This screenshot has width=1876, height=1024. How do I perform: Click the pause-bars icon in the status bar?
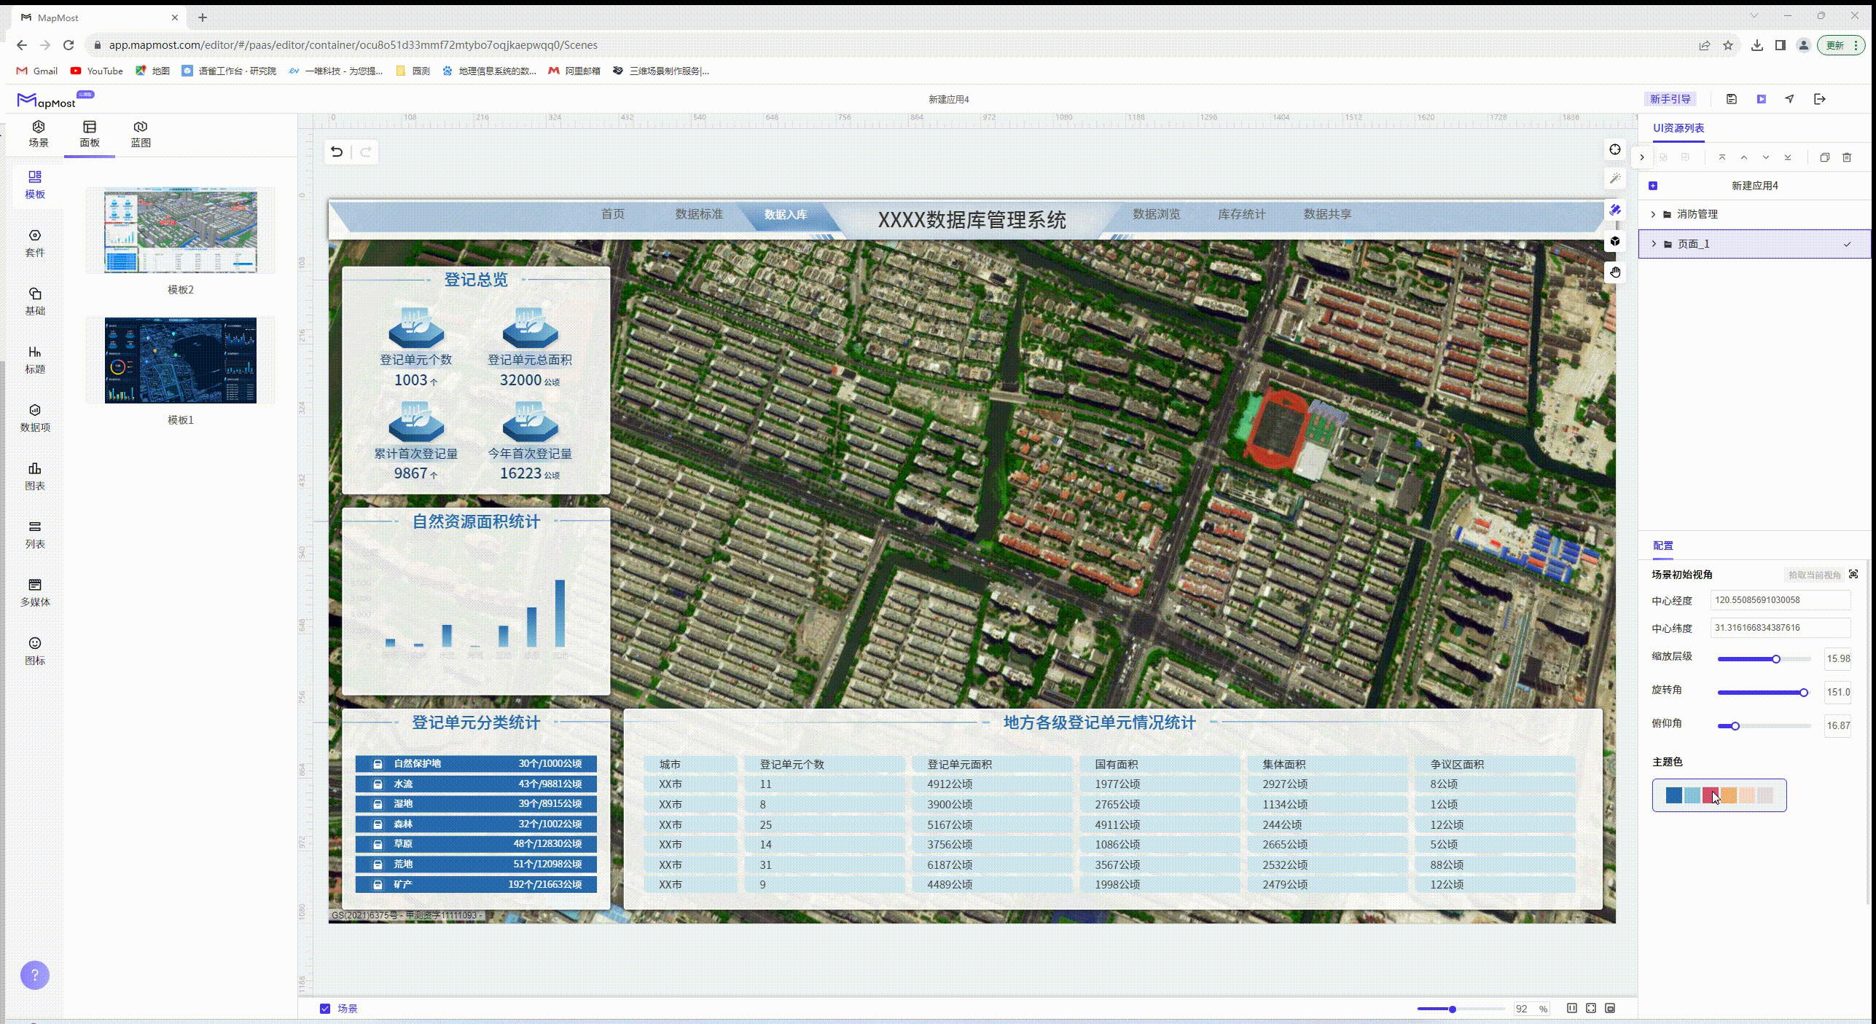[1572, 1008]
